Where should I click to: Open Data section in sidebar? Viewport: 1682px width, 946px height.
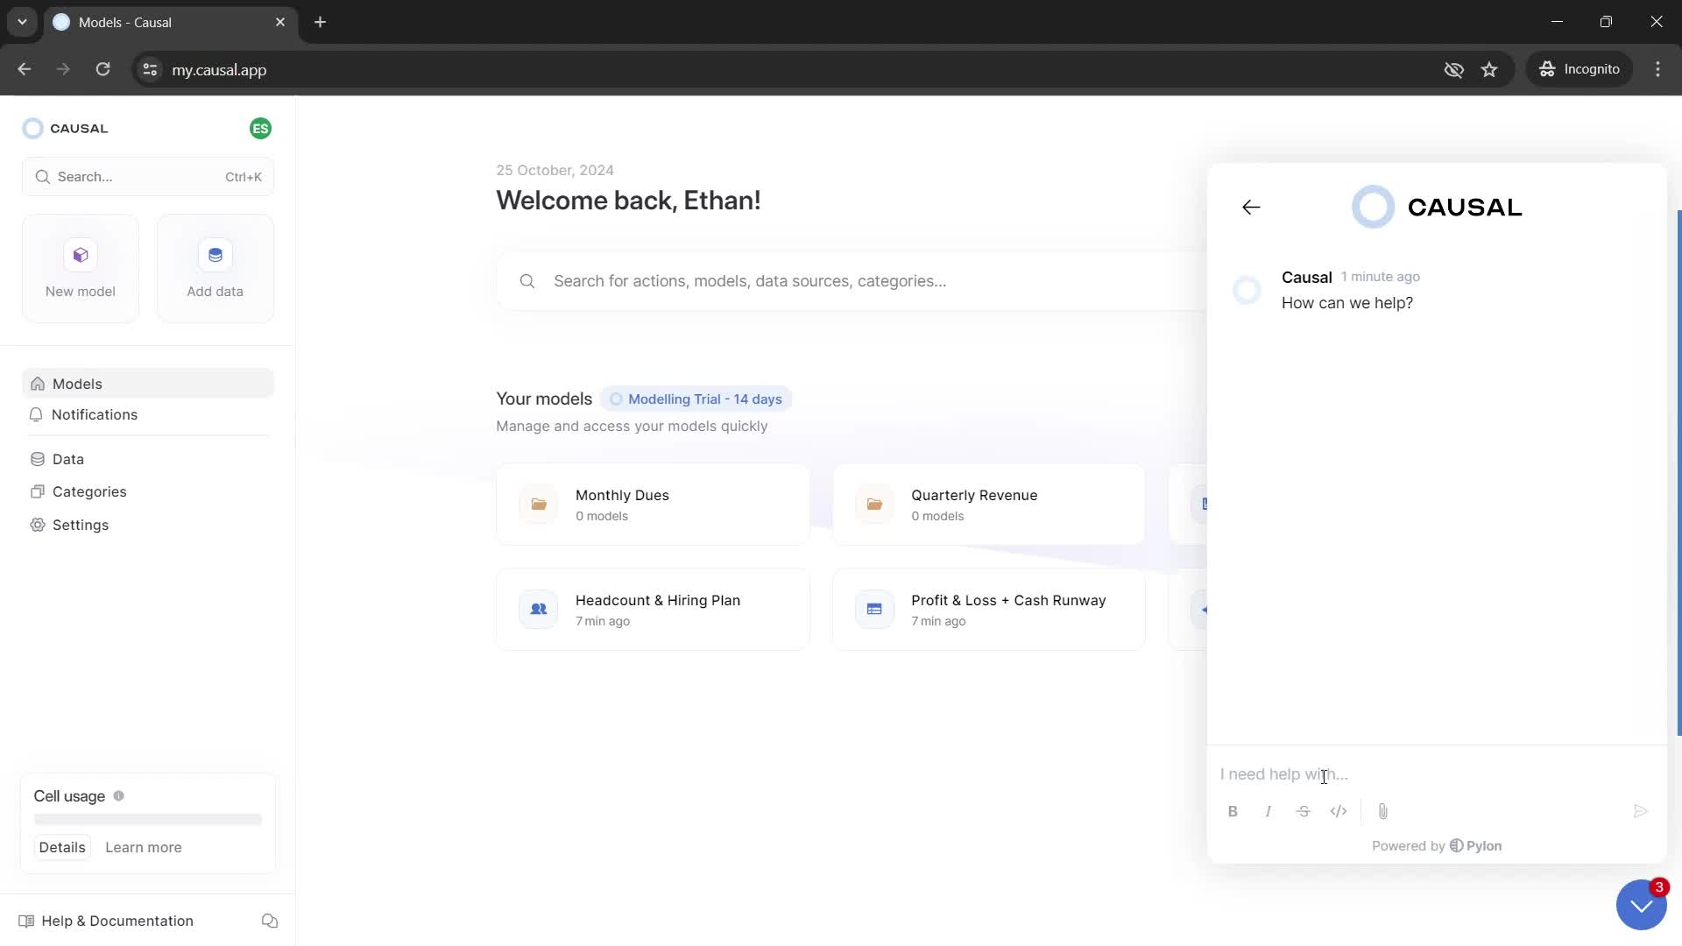click(x=67, y=457)
